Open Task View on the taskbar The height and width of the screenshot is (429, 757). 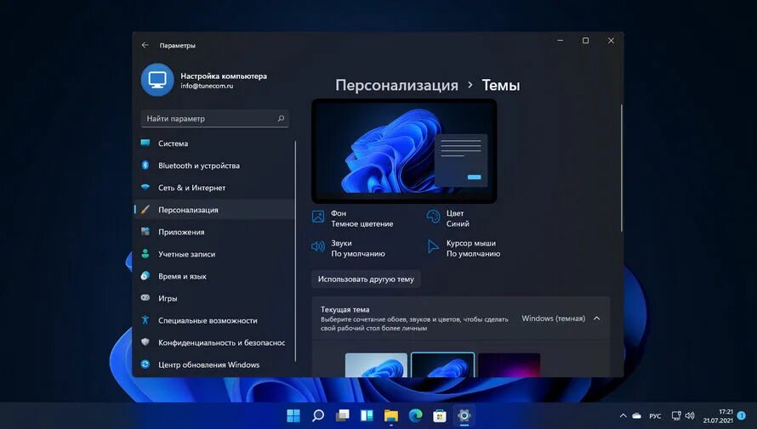click(342, 415)
